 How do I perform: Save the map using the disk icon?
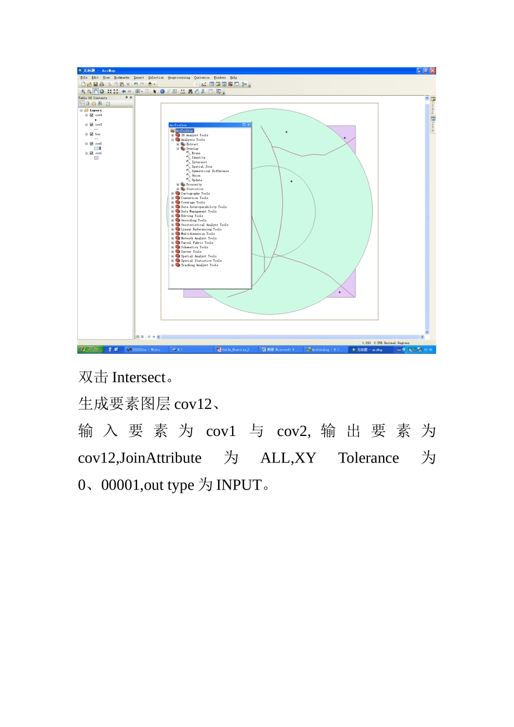[95, 84]
